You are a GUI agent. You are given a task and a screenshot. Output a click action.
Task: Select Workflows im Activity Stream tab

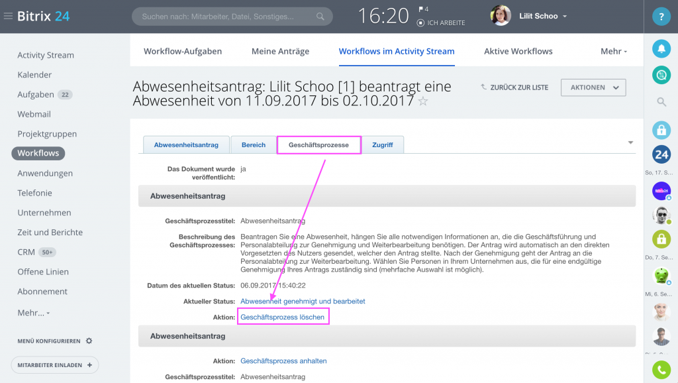(x=397, y=52)
